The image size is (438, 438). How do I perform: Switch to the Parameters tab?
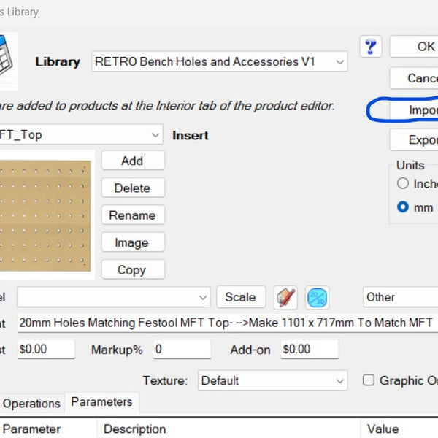(x=101, y=402)
